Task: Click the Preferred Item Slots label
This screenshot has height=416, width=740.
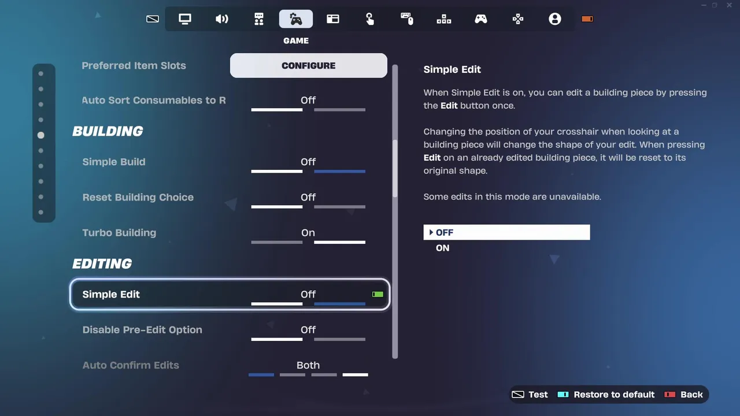Action: [x=134, y=66]
